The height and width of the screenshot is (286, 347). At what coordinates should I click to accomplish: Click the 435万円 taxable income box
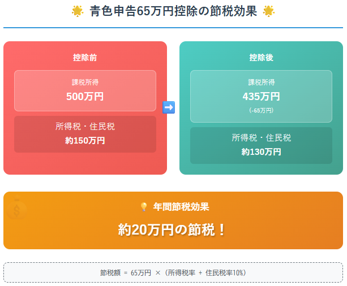coord(261,96)
